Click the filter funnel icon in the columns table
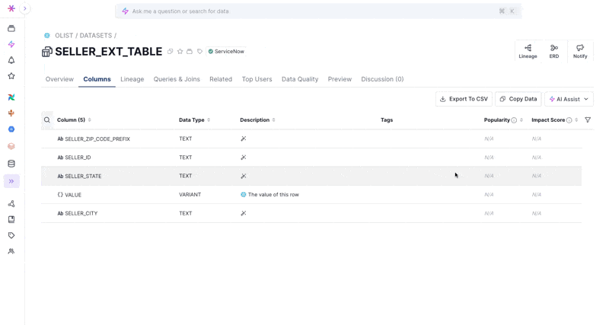 tap(588, 120)
